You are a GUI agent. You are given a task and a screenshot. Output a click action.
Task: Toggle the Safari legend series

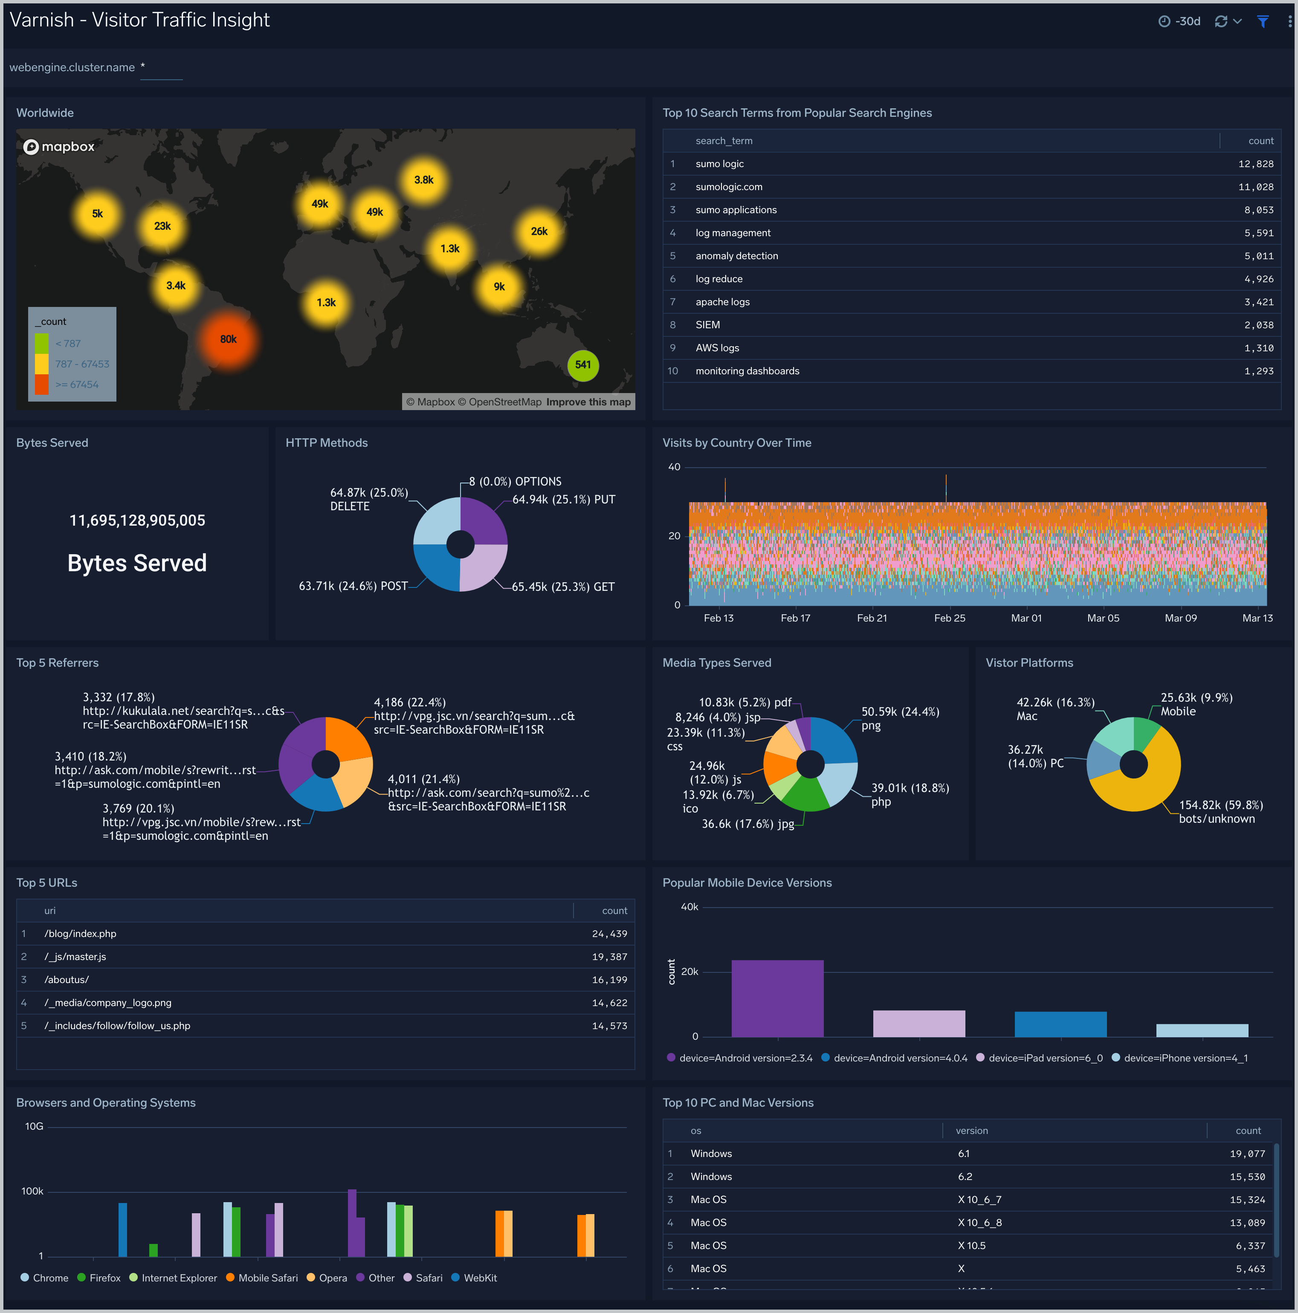pos(423,1279)
